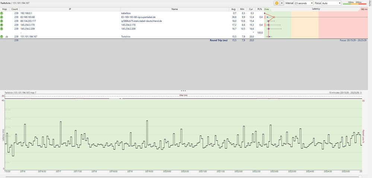Toggle the timeline graph icon on hop 7
Image resolution: width=372 pixels, height=178 pixels.
coord(7,36)
